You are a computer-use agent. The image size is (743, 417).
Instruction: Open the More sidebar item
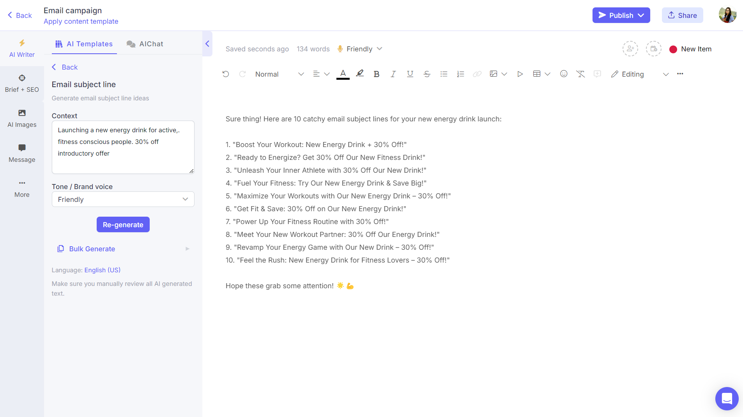tap(22, 189)
